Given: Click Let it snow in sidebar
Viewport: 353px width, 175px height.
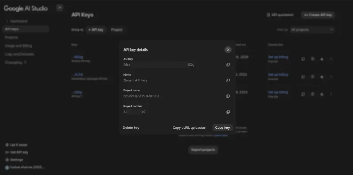Looking at the screenshot, I should tap(16, 145).
